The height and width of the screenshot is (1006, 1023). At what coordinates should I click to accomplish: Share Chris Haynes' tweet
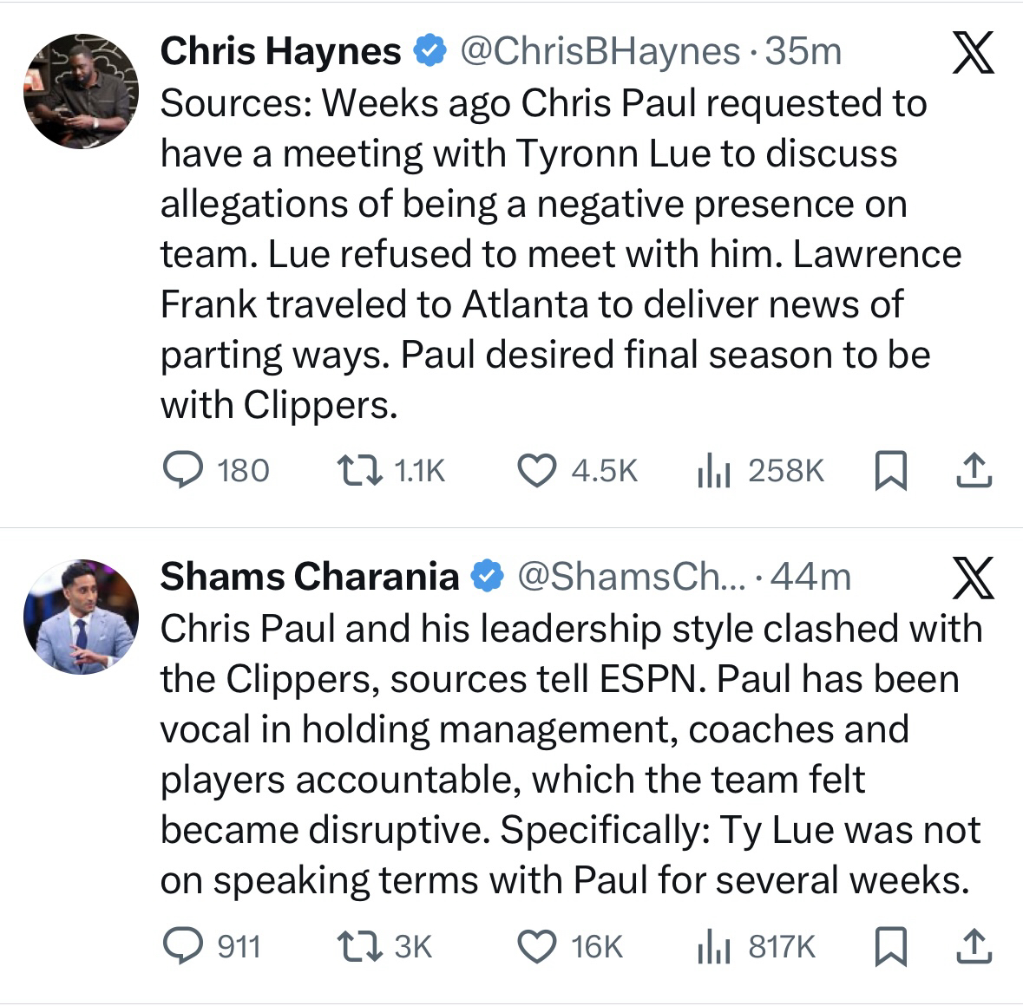(x=973, y=471)
